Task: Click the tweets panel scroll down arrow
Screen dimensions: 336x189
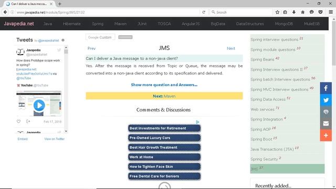Action: point(66,131)
